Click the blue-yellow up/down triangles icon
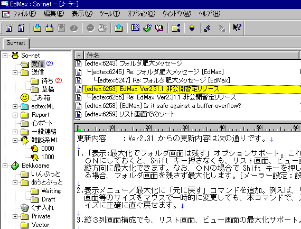The width and height of the screenshot is (301, 229). coord(192,28)
